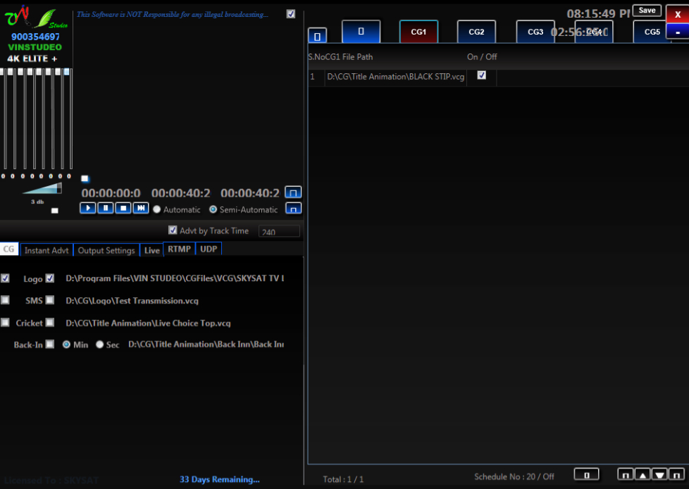Click the move-up arrow below the schedule list
This screenshot has width=689, height=489.
pos(643,475)
